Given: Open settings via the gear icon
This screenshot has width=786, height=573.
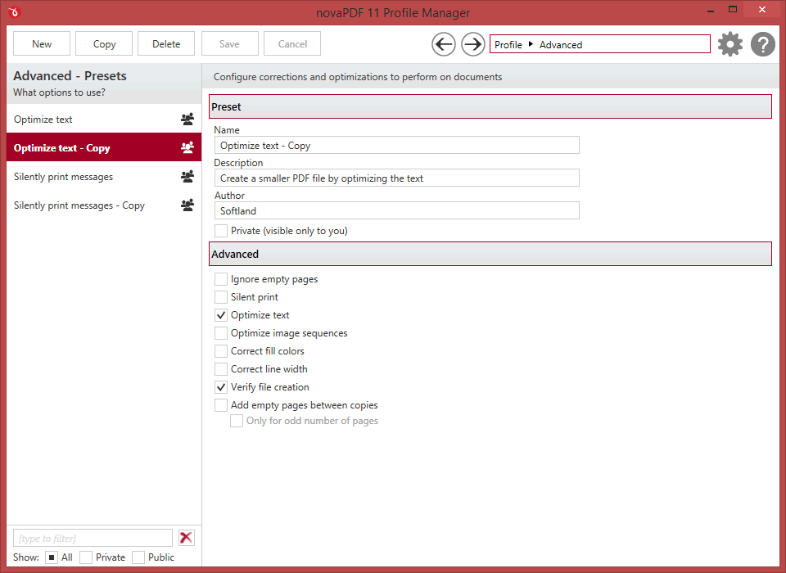Looking at the screenshot, I should coord(730,44).
